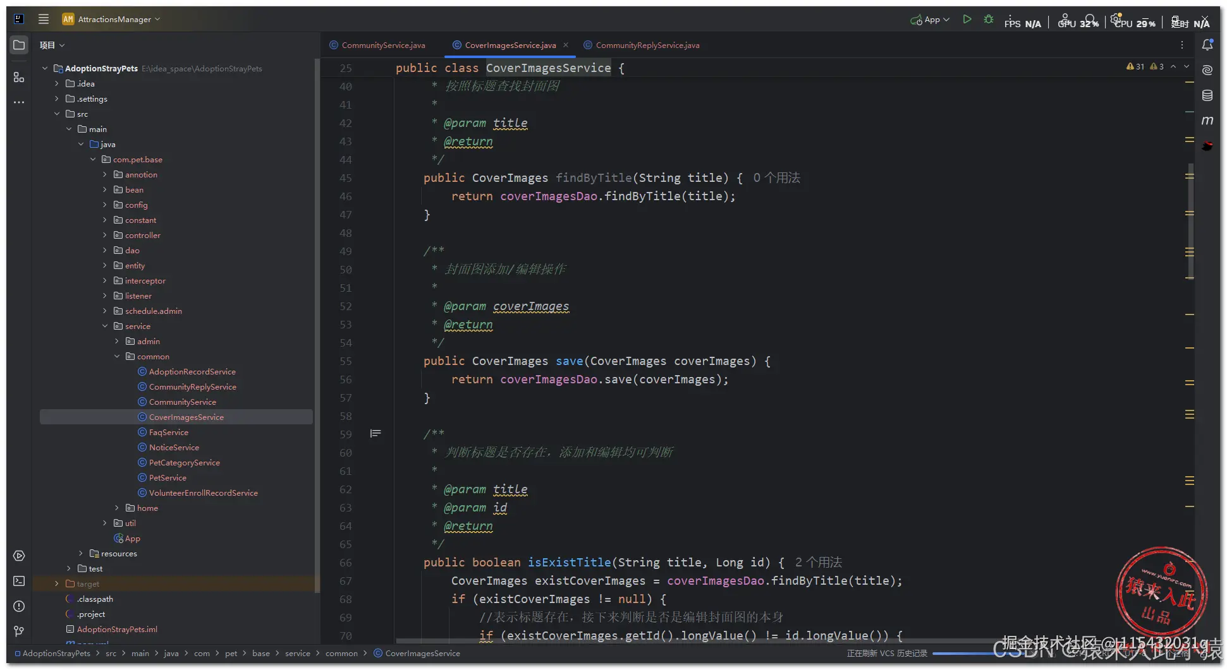Debug the App configuration

pyautogui.click(x=989, y=20)
